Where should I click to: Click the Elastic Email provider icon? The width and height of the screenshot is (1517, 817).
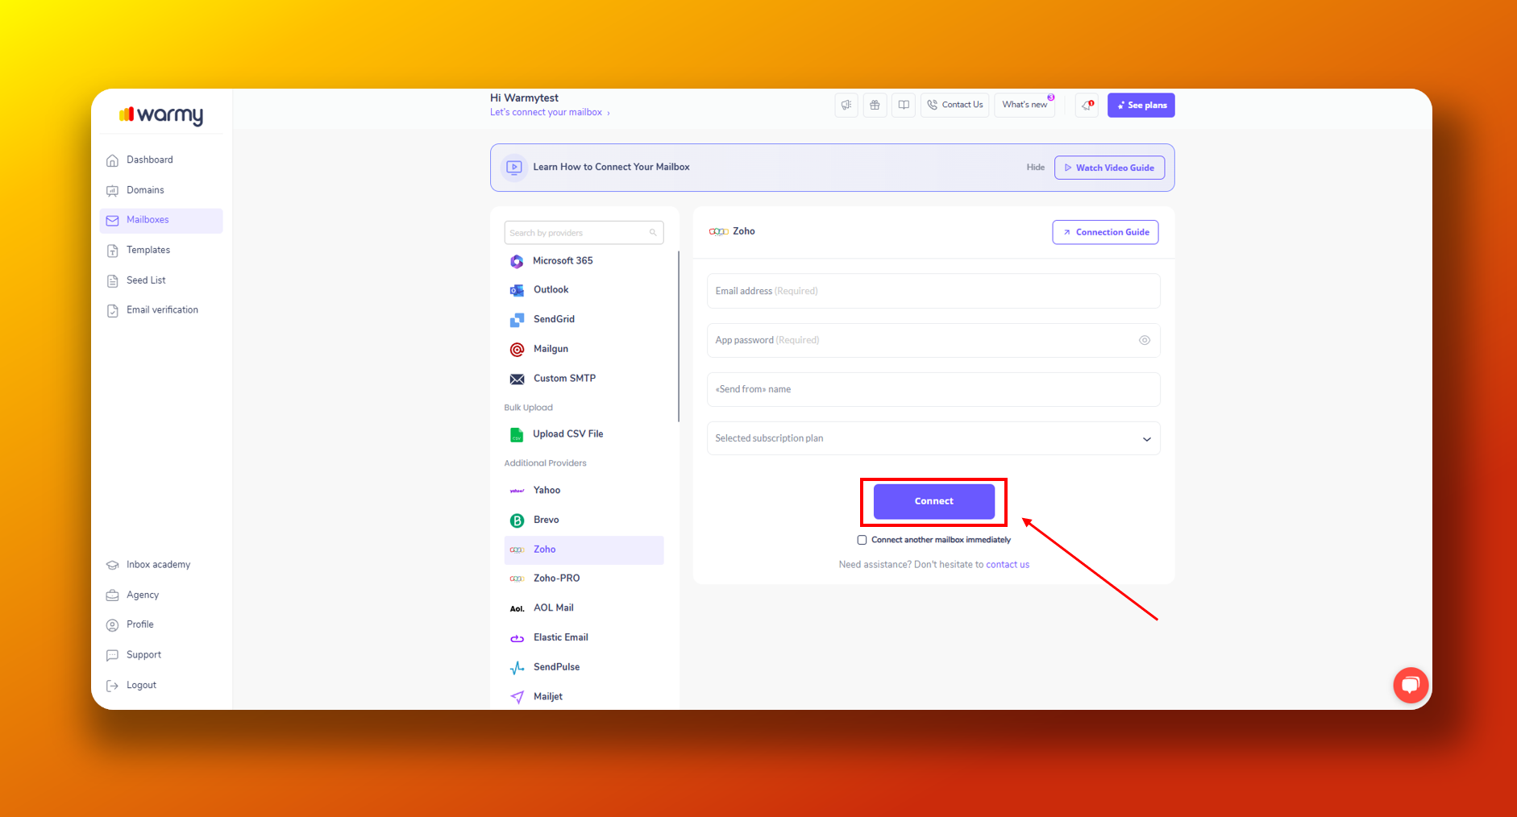[x=517, y=638]
